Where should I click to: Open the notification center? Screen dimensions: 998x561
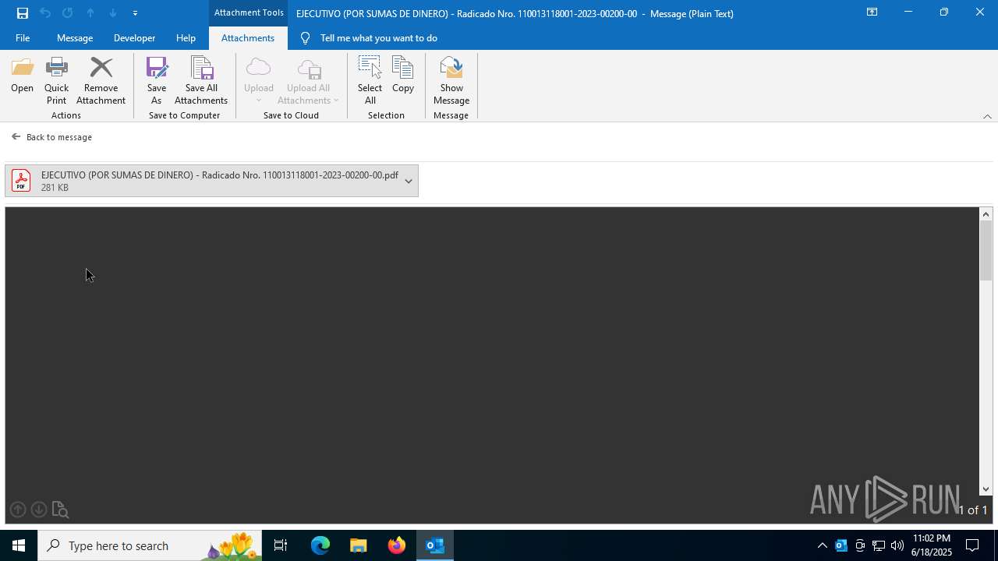[x=972, y=545]
